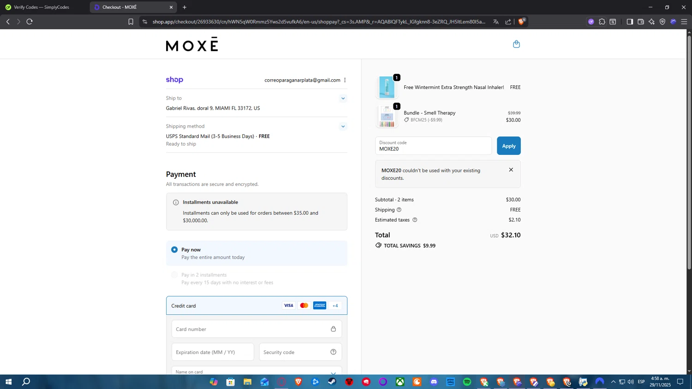Open the Brave VPN shield icon
The width and height of the screenshot is (692, 389).
(x=662, y=22)
